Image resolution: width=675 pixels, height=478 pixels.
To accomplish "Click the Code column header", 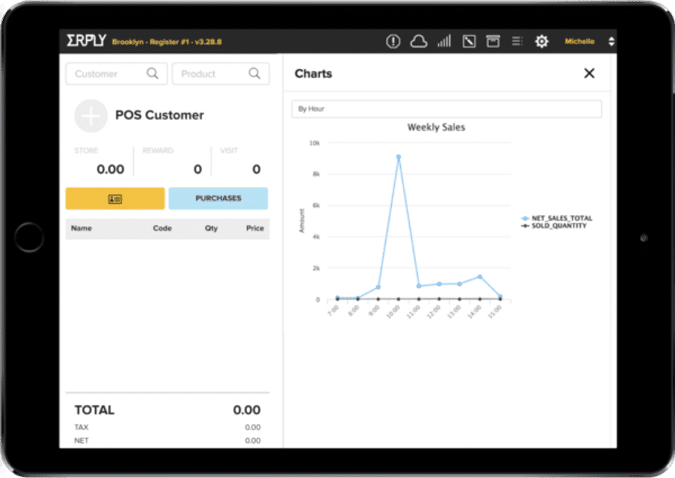I will pyautogui.click(x=162, y=228).
